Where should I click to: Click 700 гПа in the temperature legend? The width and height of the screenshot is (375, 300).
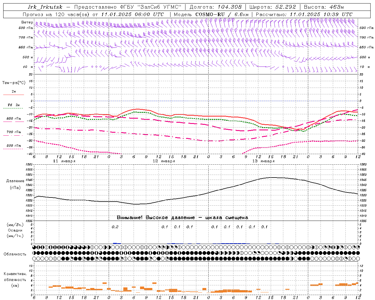click(13, 132)
